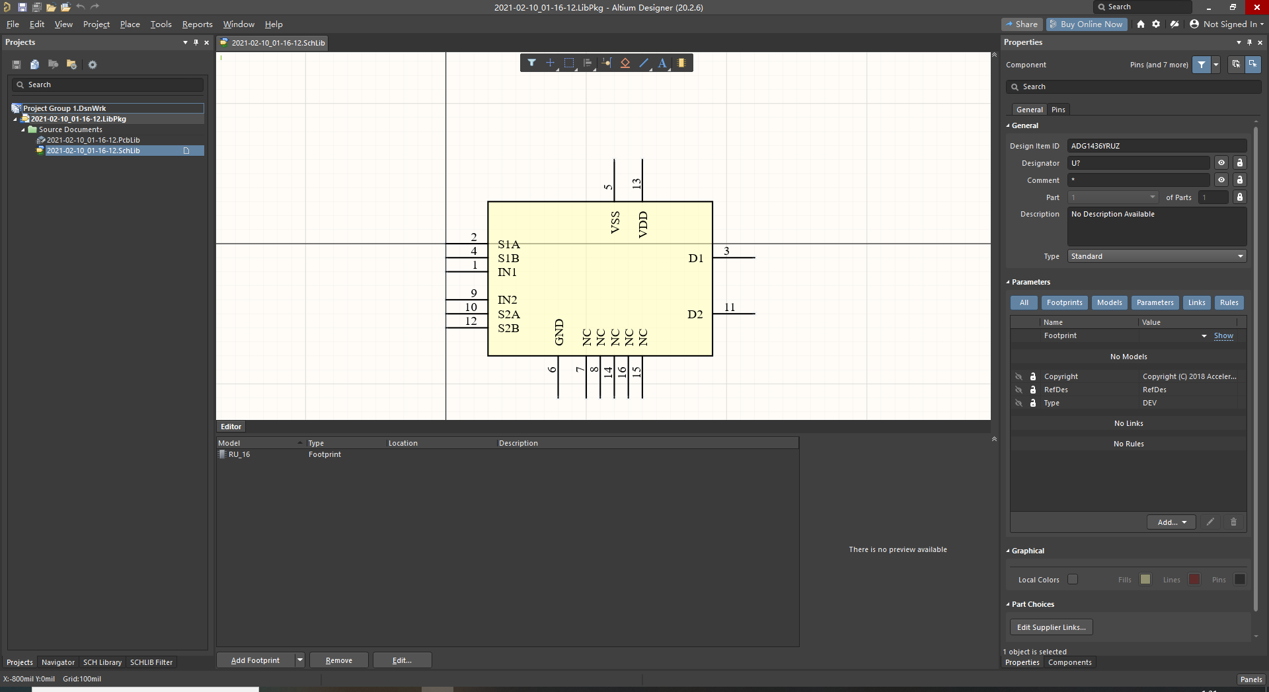1269x692 pixels.
Task: Click the Lines color swatch
Action: [1194, 579]
